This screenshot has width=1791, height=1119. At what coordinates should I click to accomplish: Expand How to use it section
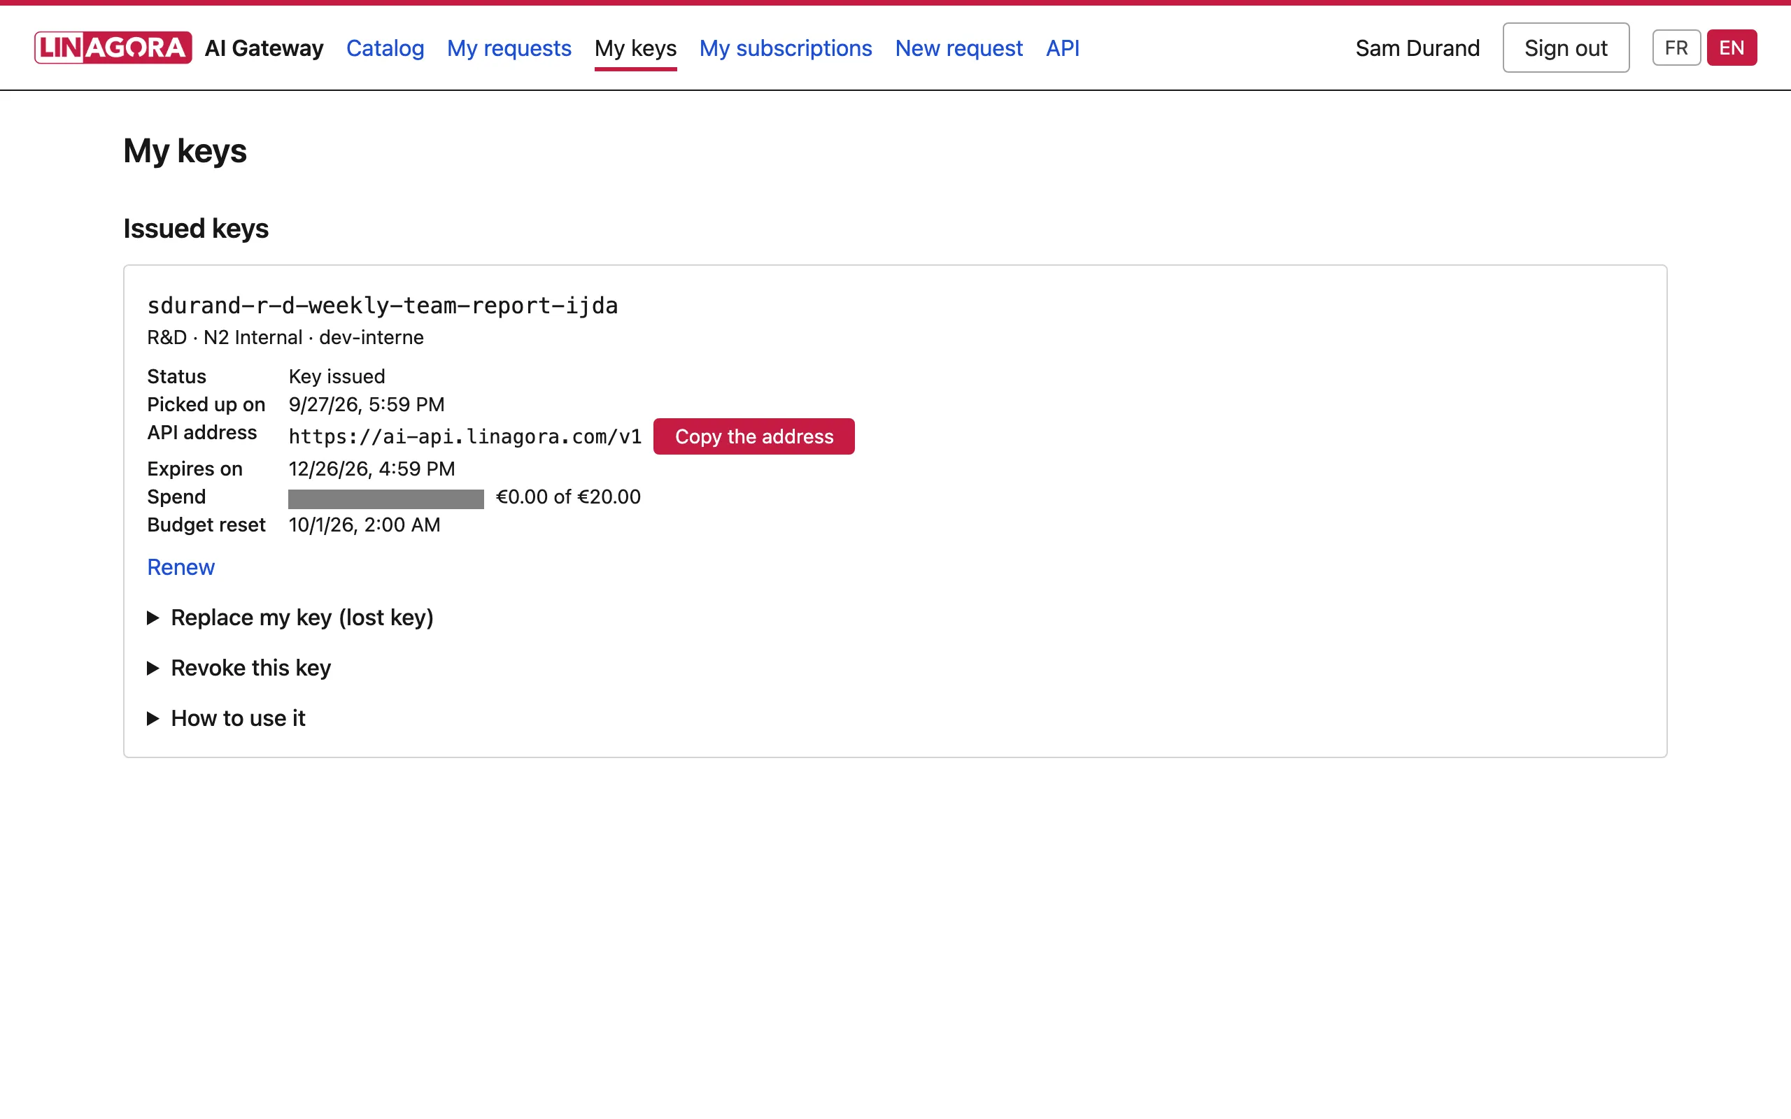pyautogui.click(x=227, y=718)
